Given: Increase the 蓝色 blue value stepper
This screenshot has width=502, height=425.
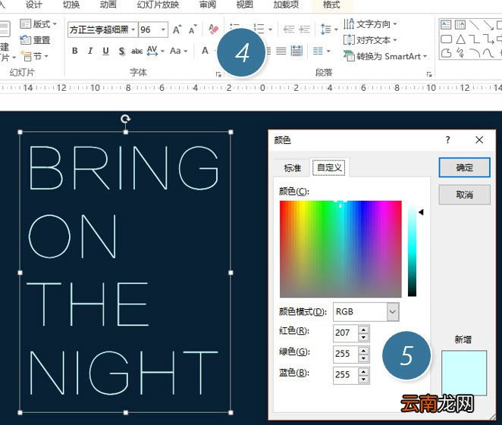Looking at the screenshot, I should click(x=363, y=371).
